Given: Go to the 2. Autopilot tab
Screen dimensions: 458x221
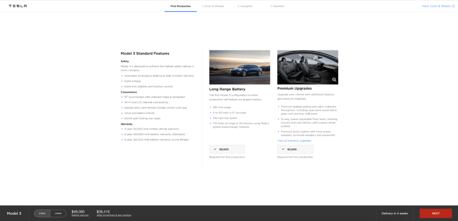Looking at the screenshot, I should coord(245,6).
